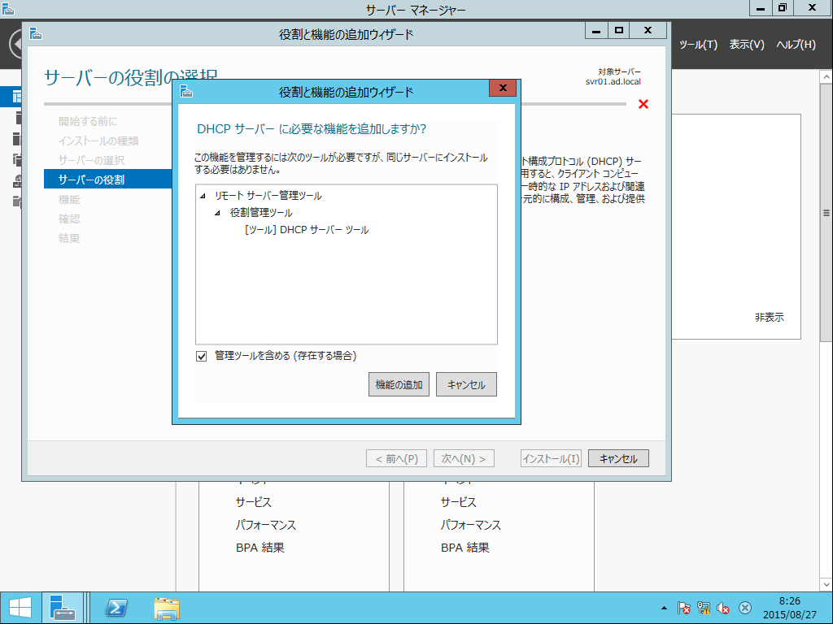Open the 表示(V) menu

(747, 45)
